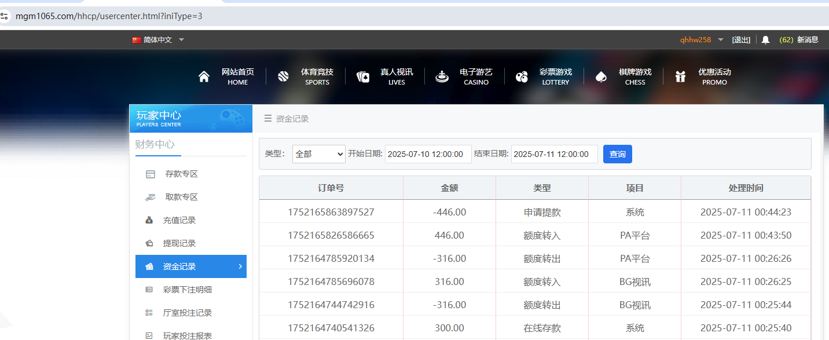Click the home icon above 网站首页
829x340 pixels.
[x=203, y=76]
